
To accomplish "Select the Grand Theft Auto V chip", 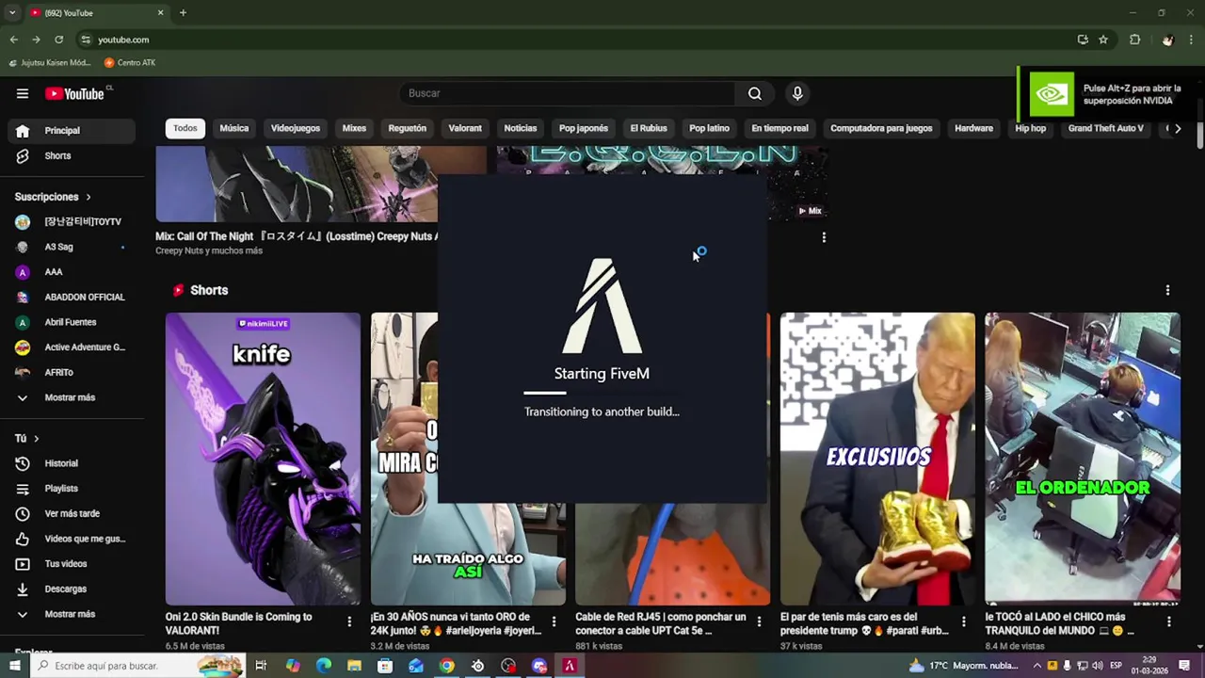I will 1106,128.
